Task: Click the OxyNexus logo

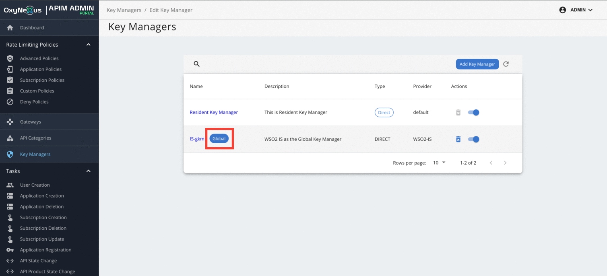Action: [x=23, y=10]
